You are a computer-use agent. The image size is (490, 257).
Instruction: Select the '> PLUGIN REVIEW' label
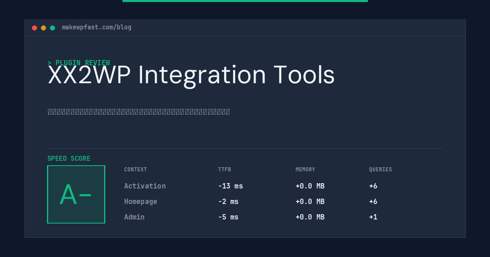[79, 63]
